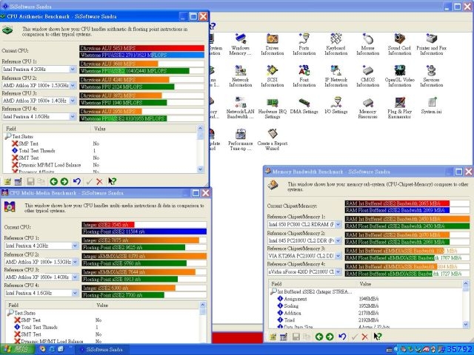This screenshot has height=355, width=474.
Task: Select Dynamic MP/MT Load Balance row in CPU Arithmetic
Action: 100,165
